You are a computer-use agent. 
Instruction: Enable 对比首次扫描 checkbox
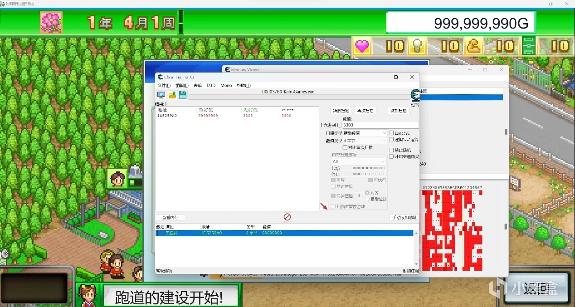coord(345,147)
